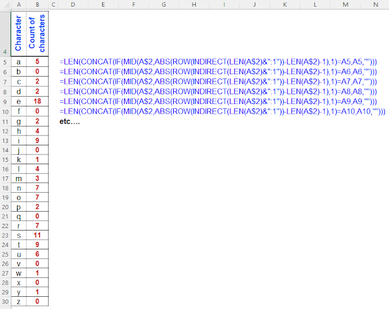Screen dimensions: 389x309
Task: Select cell containing letter 't'
Action: 19,245
